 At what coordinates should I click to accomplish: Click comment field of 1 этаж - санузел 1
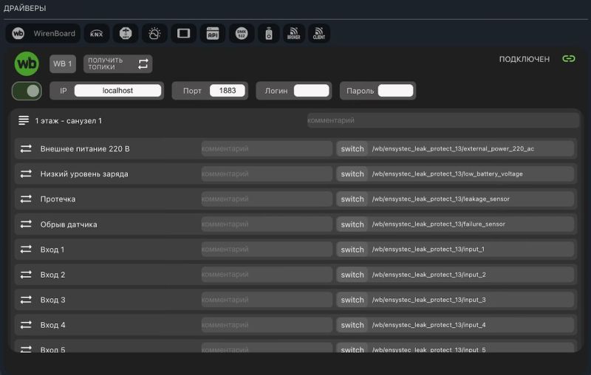click(x=443, y=120)
